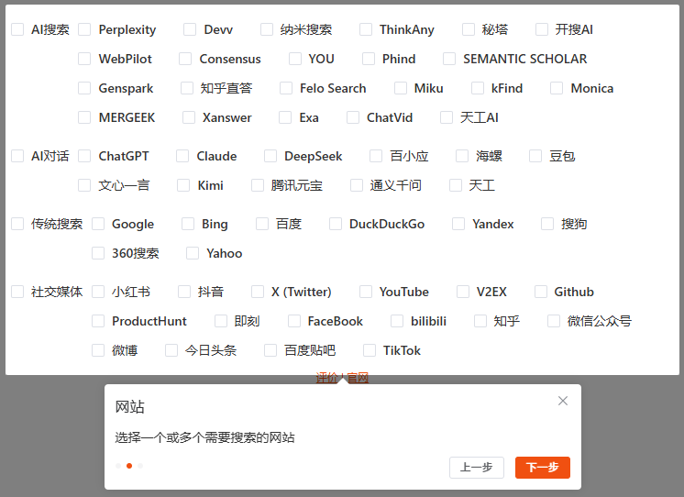Screen dimensions: 684x497
Task: Enable SEMANTIC SCHOLAR checkbox
Action: [x=449, y=59]
